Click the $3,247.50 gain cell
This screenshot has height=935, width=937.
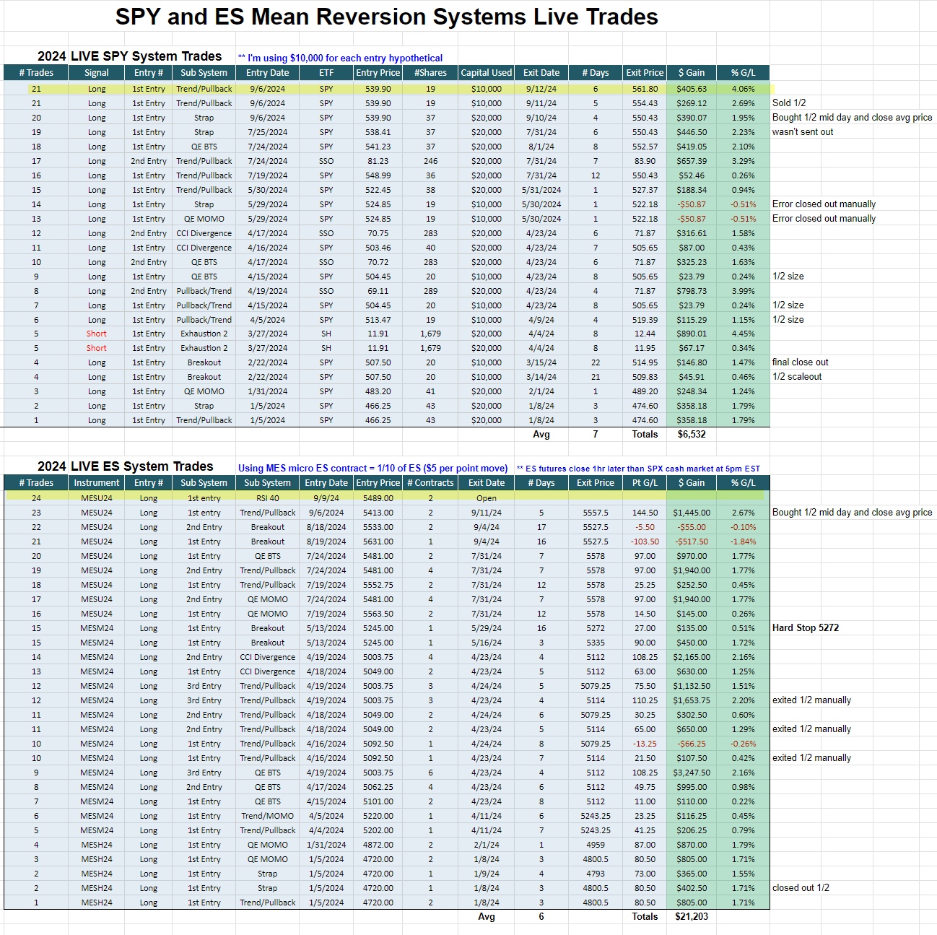click(x=691, y=773)
